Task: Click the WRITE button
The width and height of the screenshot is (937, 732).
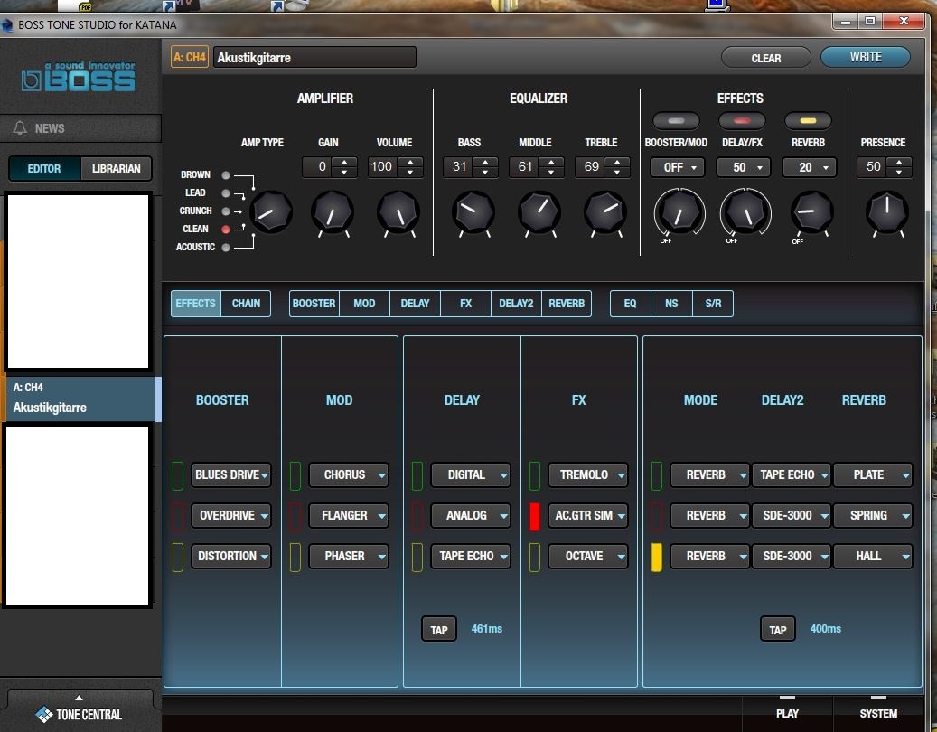Action: point(866,57)
